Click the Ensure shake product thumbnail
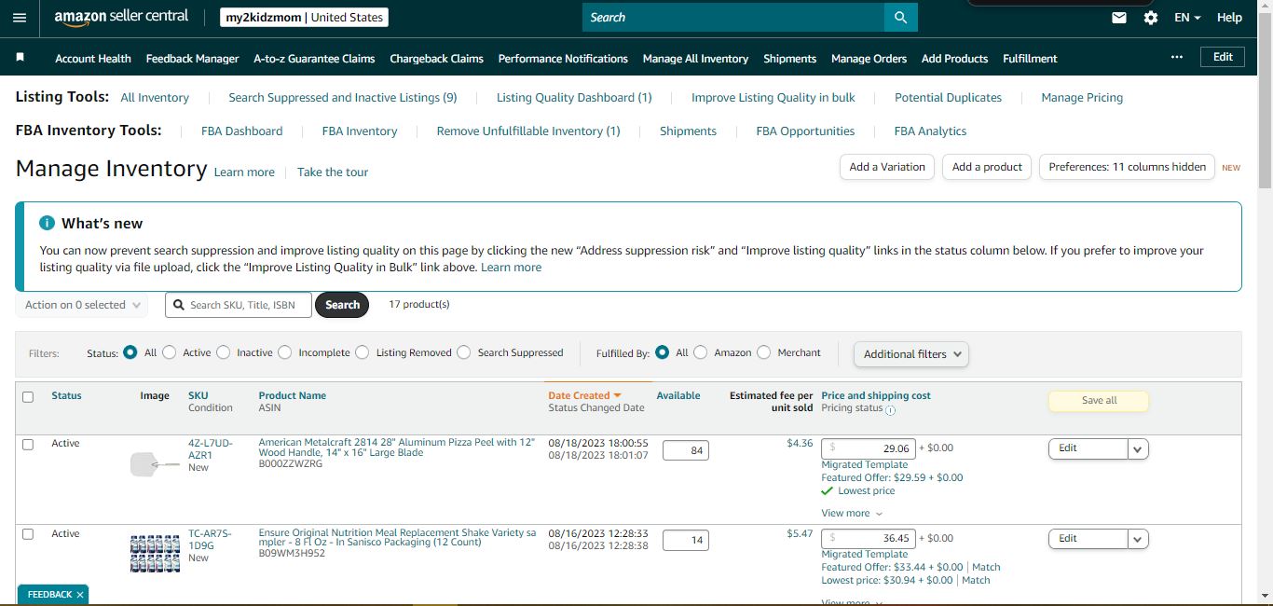This screenshot has width=1273, height=606. [155, 553]
